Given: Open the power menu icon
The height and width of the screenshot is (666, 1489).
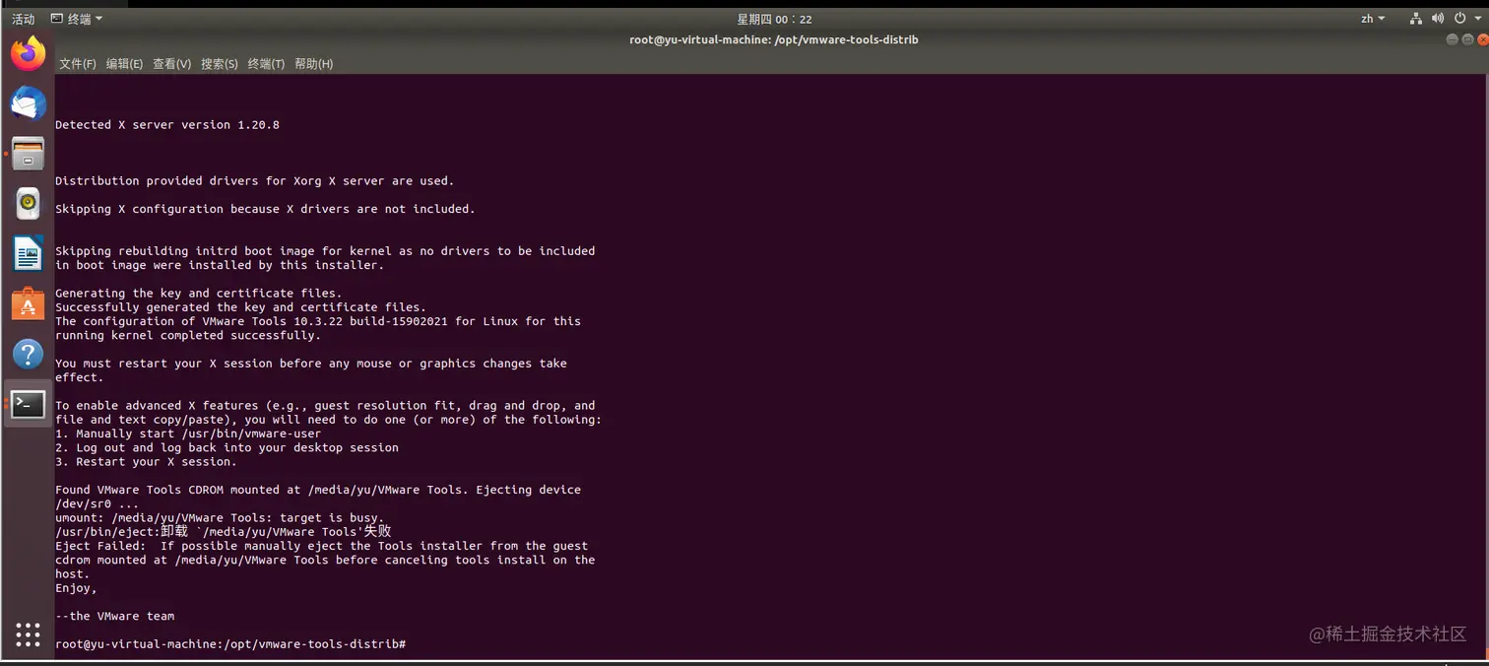Looking at the screenshot, I should (x=1459, y=19).
